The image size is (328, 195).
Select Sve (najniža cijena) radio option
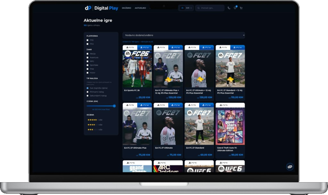[87, 88]
